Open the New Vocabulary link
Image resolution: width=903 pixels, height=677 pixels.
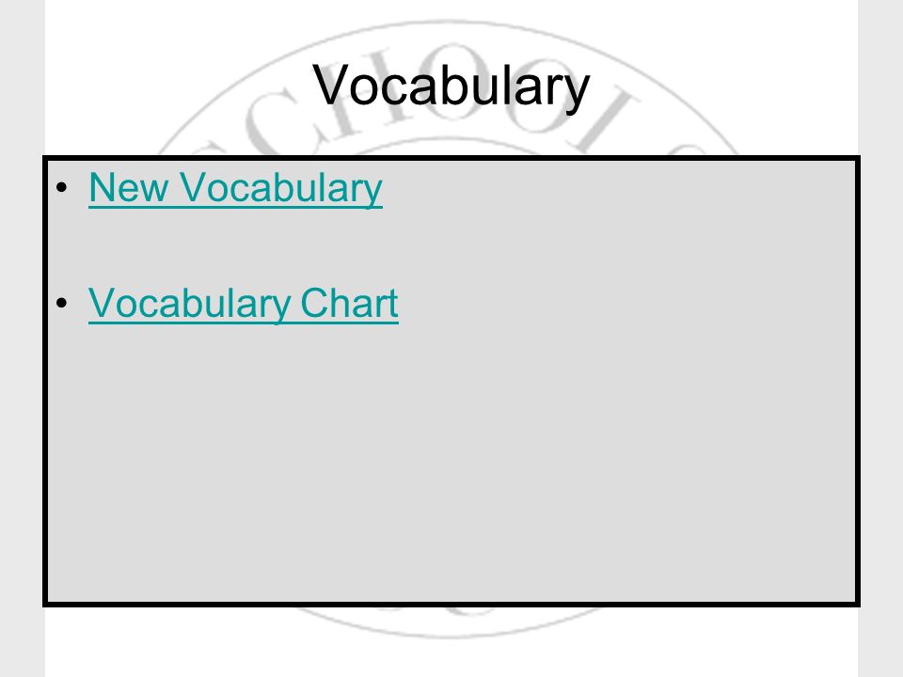(x=235, y=188)
